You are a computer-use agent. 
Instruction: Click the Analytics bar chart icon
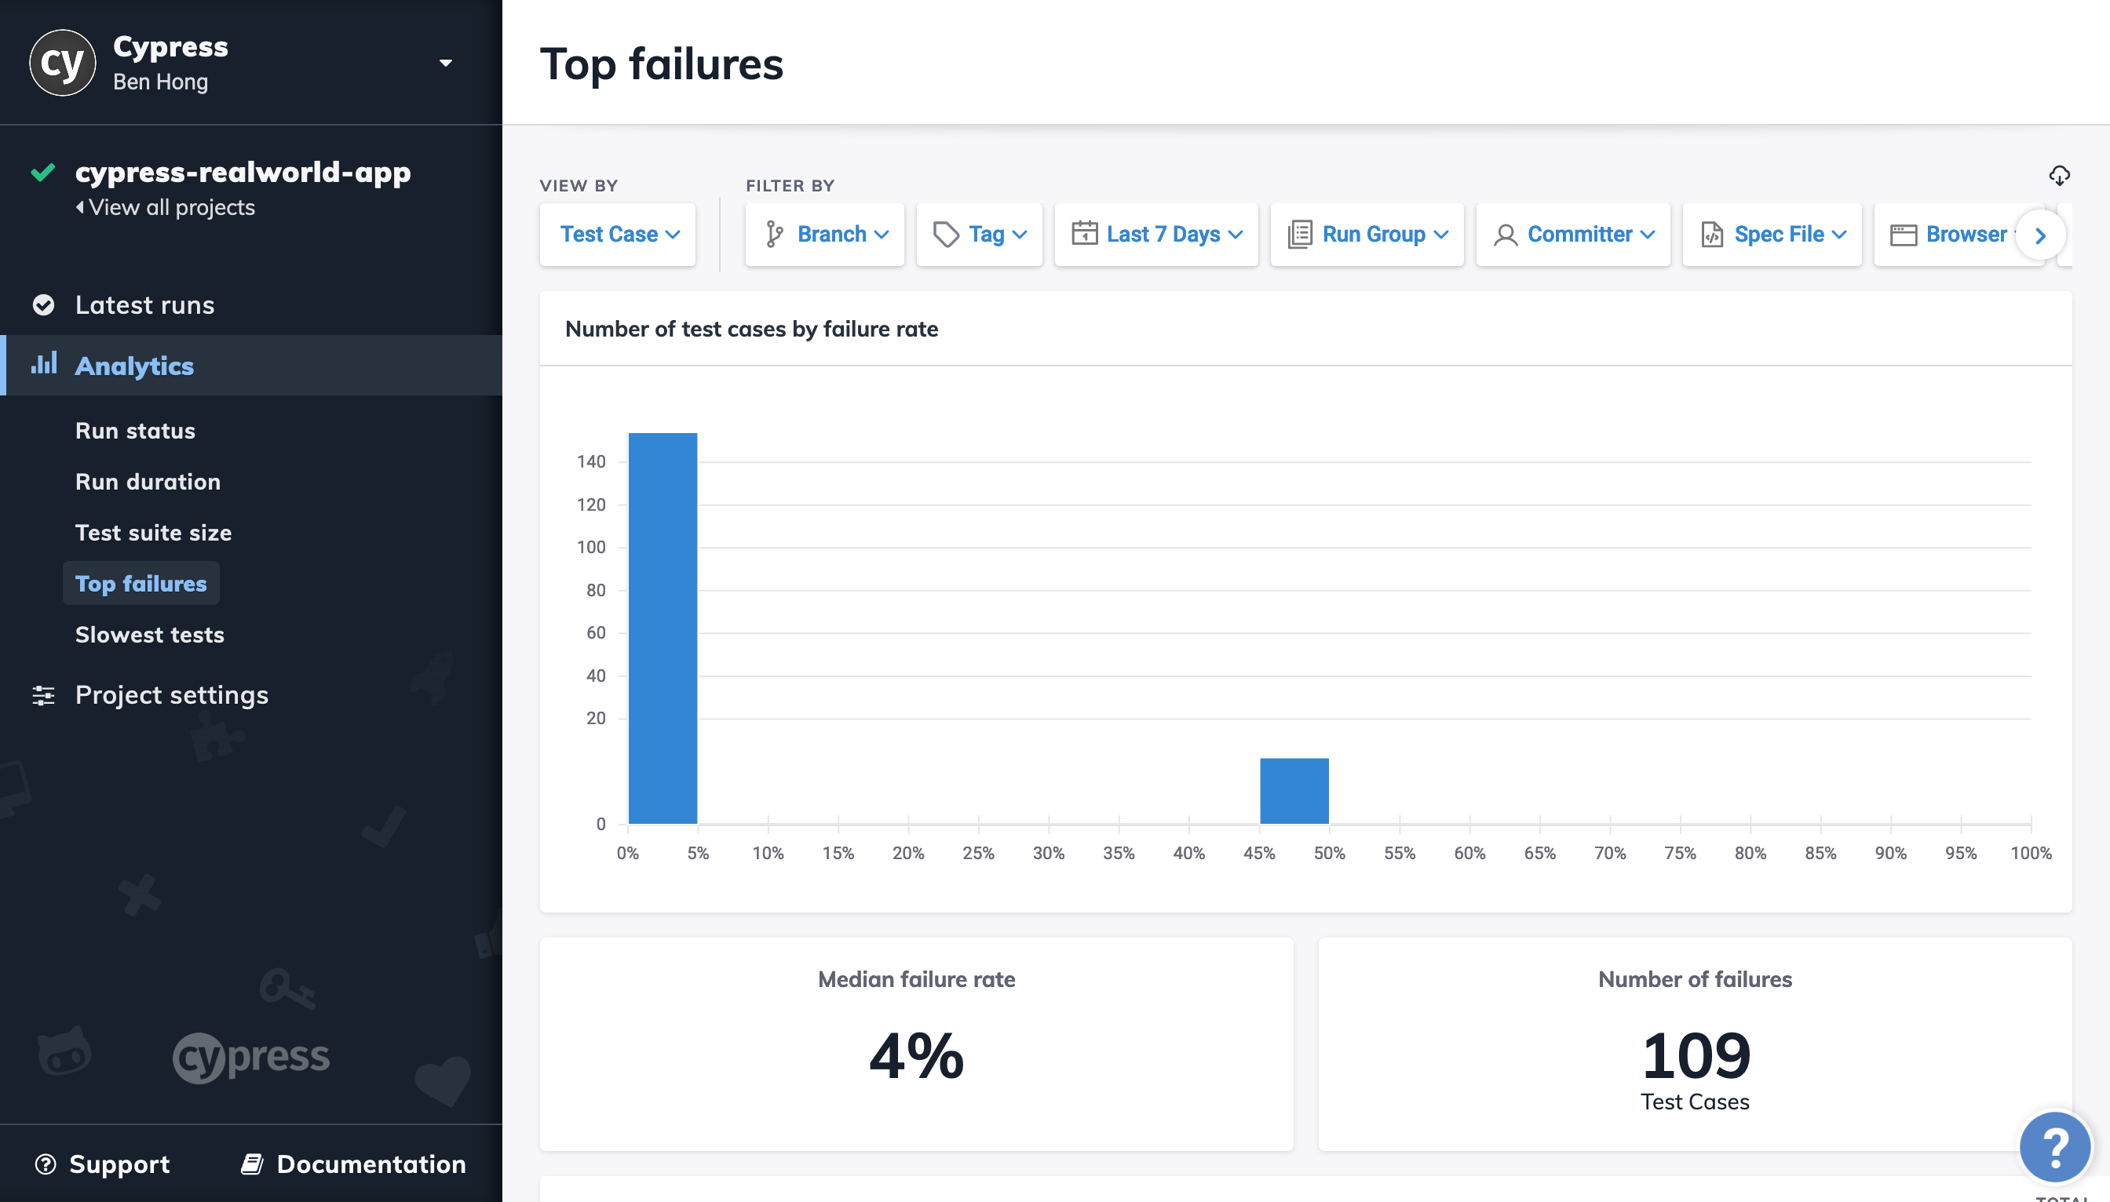pyautogui.click(x=43, y=363)
